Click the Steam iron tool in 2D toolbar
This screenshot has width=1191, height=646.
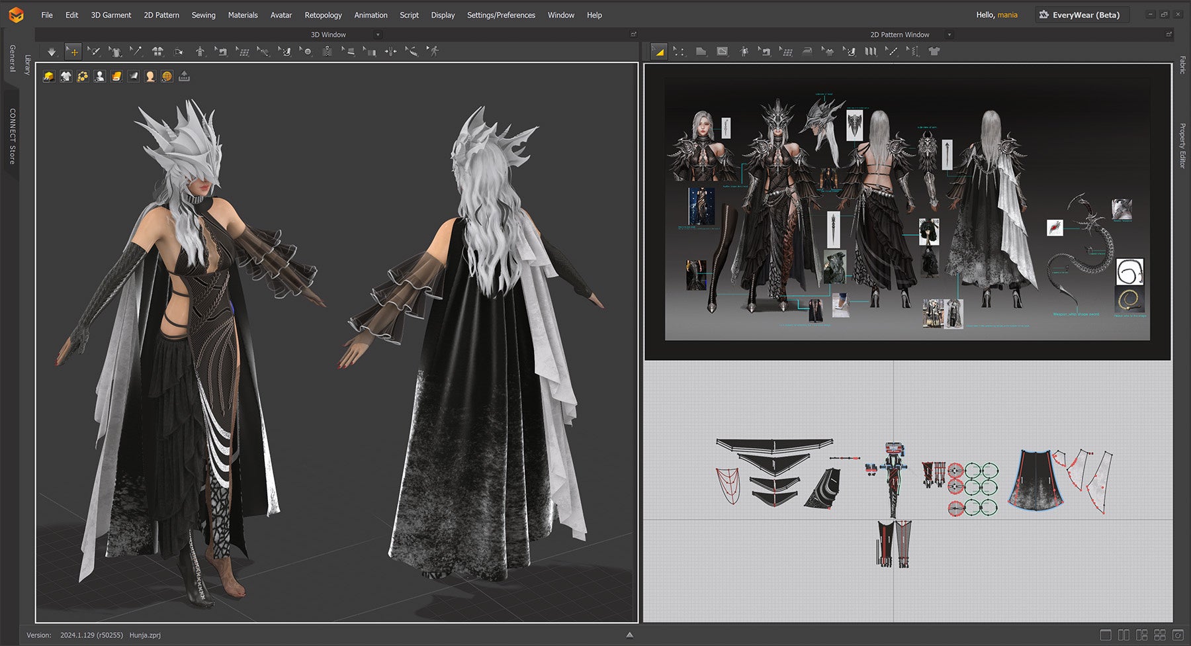click(807, 52)
